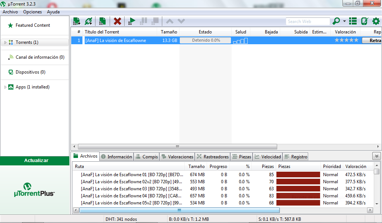Expand the Apps (1 installed) node
Screen dimensions: 382x223
[5, 87]
